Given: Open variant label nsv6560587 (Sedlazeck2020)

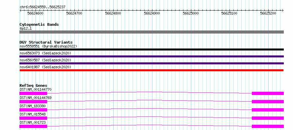Looking at the screenshot, I should pos(45,60).
